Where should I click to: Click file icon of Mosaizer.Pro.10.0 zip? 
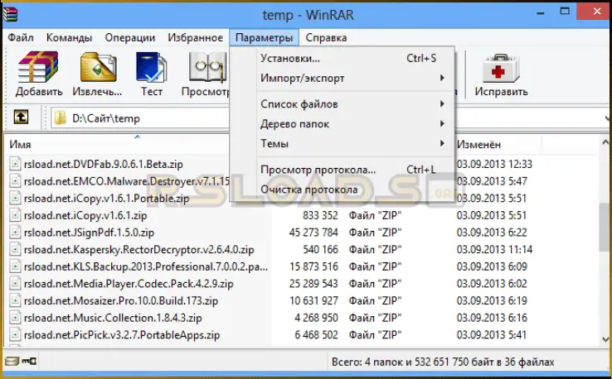pos(15,300)
